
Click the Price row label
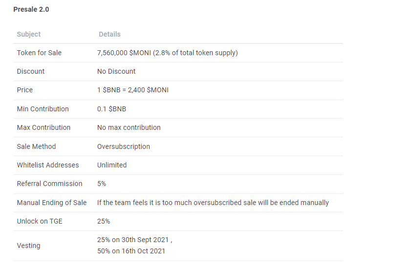(25, 90)
